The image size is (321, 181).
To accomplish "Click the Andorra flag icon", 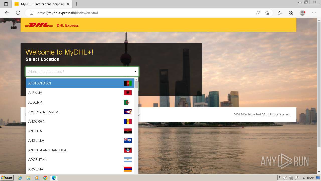I will pyautogui.click(x=128, y=121).
